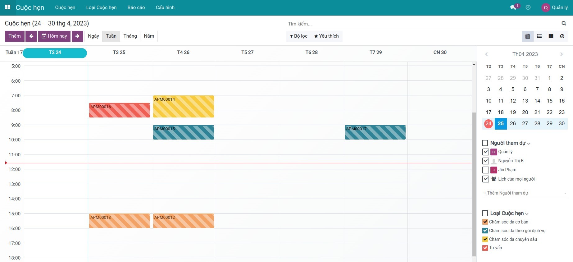Go to previous week arrow

pyautogui.click(x=31, y=36)
